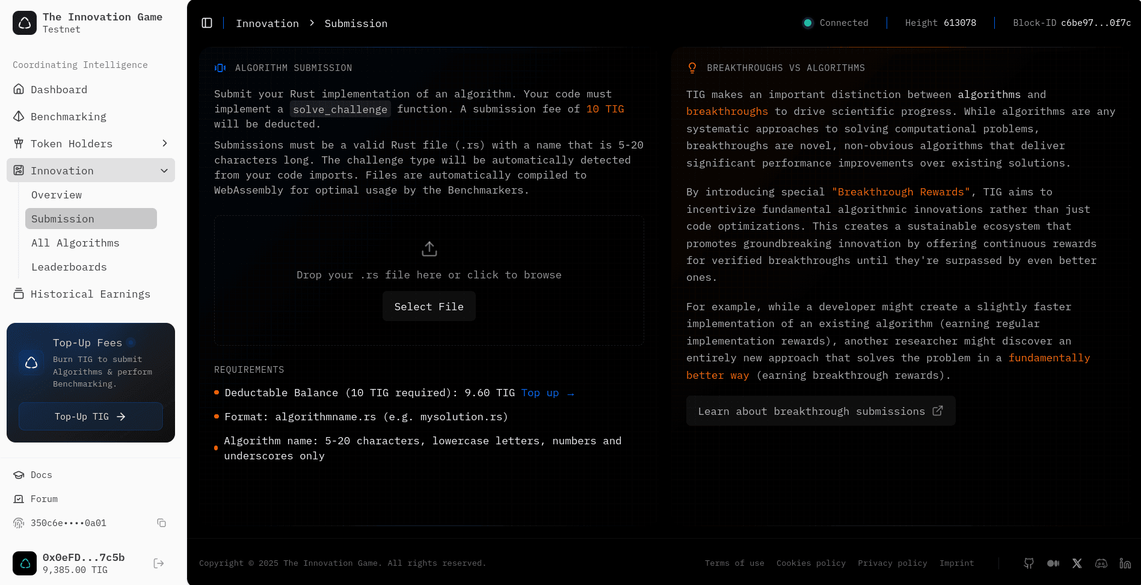The image size is (1141, 585).
Task: Open Learn about breakthrough submissions
Action: click(820, 411)
